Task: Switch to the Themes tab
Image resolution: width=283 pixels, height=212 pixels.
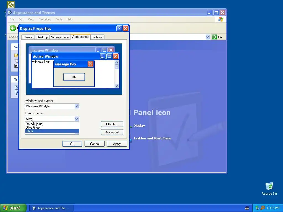Action: [x=28, y=37]
